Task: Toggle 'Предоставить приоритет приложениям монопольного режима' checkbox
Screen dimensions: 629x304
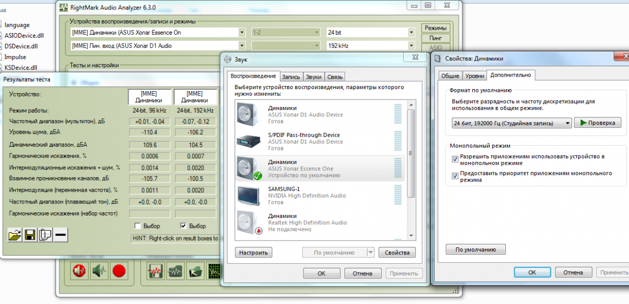Action: [455, 176]
